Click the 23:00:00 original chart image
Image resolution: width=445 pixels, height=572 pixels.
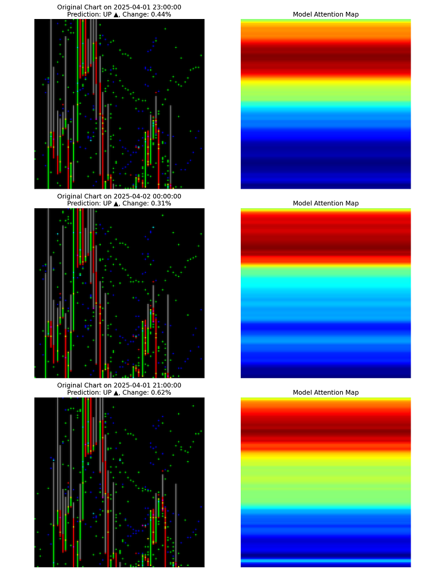[x=119, y=104]
